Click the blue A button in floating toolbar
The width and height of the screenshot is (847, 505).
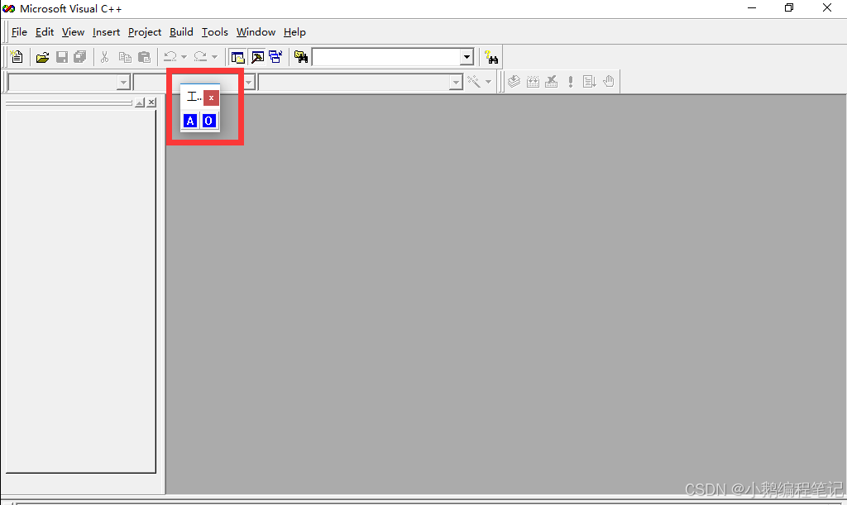[x=190, y=121]
